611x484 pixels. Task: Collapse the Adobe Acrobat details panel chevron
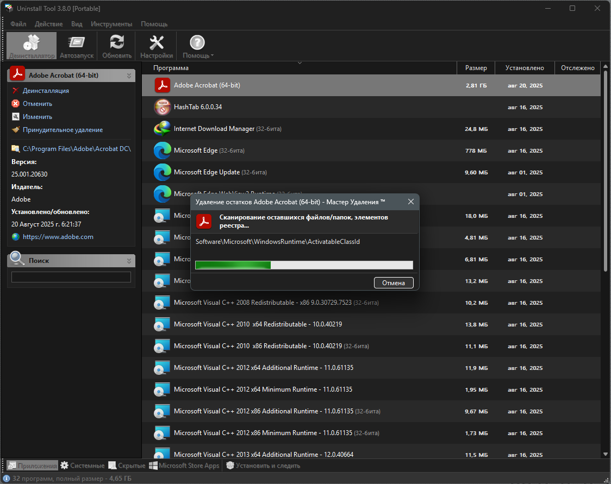[x=129, y=76]
